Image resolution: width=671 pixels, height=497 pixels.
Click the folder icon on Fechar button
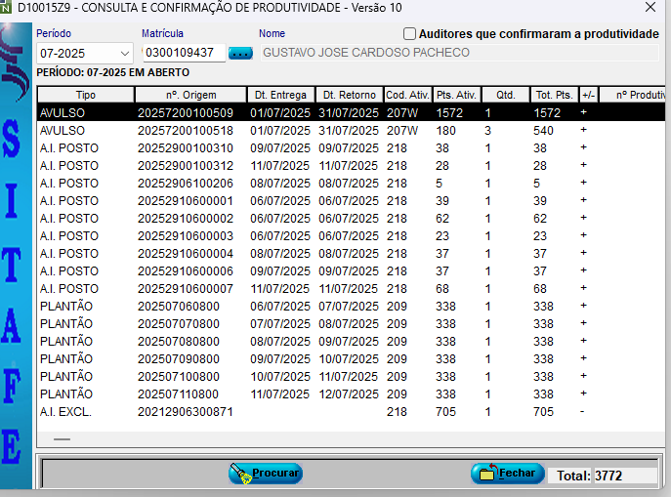click(484, 474)
